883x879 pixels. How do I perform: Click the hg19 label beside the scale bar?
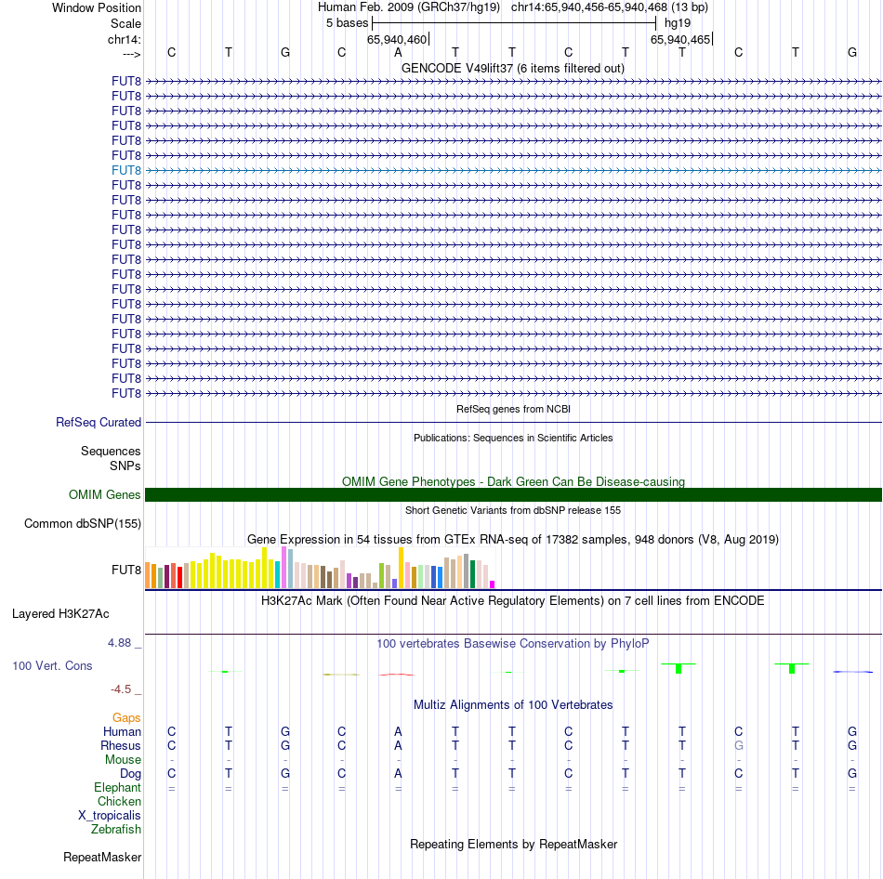(678, 23)
